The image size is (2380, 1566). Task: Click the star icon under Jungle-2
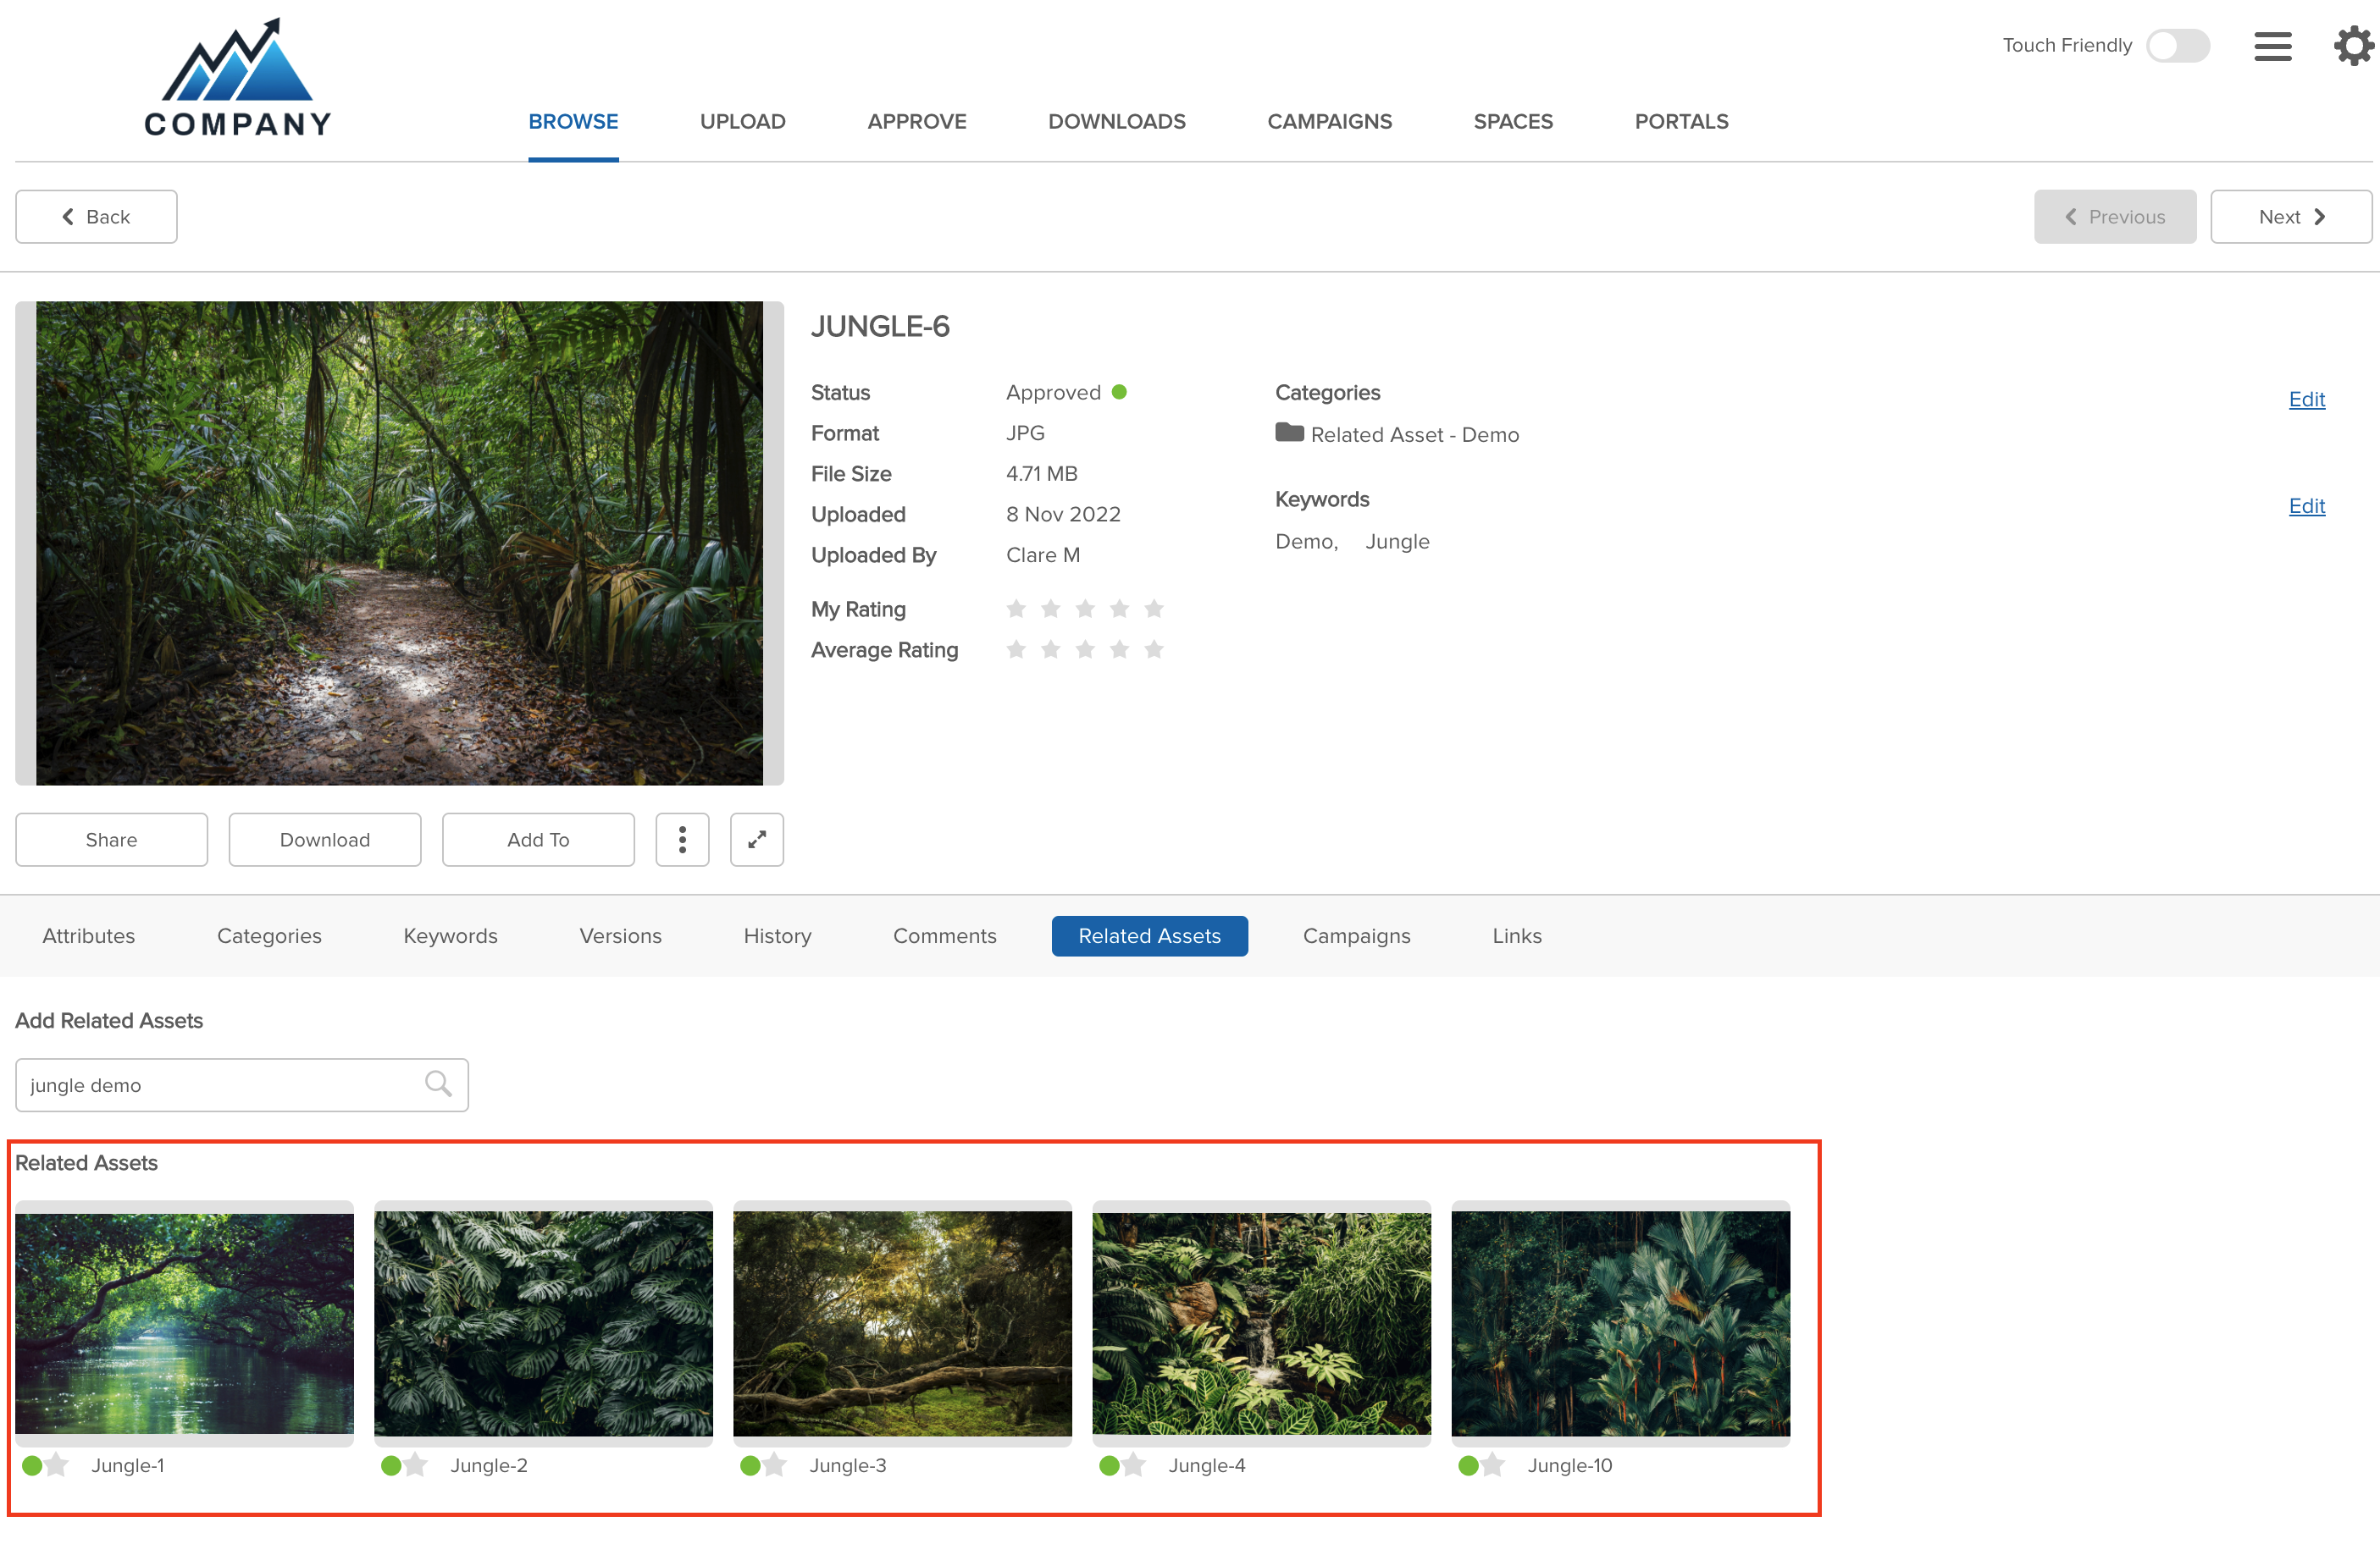click(416, 1465)
